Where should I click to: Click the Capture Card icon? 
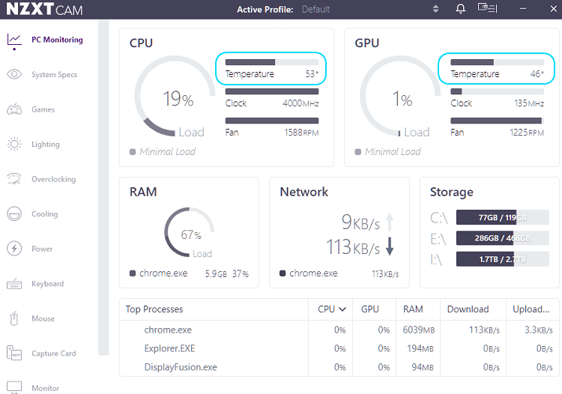click(x=14, y=353)
